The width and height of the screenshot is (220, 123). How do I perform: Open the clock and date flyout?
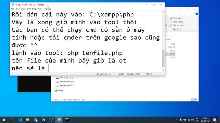pyautogui.click(x=206, y=120)
